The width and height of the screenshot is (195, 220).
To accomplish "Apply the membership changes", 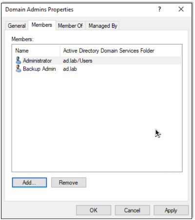I will [171, 210].
